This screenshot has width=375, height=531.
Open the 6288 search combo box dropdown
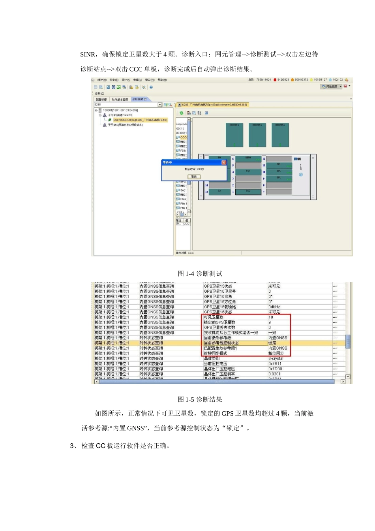160,105
